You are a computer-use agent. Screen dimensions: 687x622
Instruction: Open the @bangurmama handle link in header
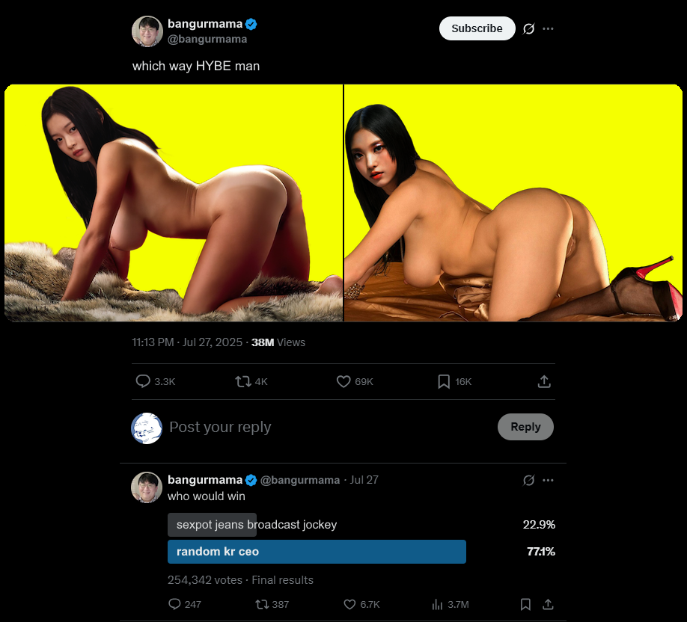click(x=207, y=40)
